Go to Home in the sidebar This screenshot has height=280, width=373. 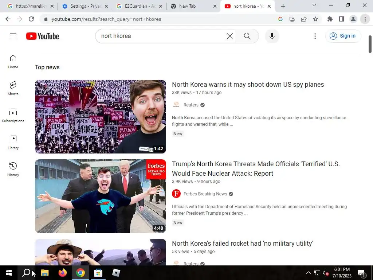point(13,61)
